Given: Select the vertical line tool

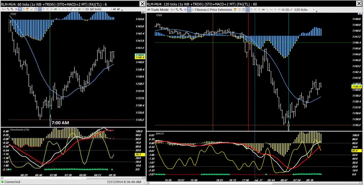Looking at the screenshot, I should pos(67,9).
